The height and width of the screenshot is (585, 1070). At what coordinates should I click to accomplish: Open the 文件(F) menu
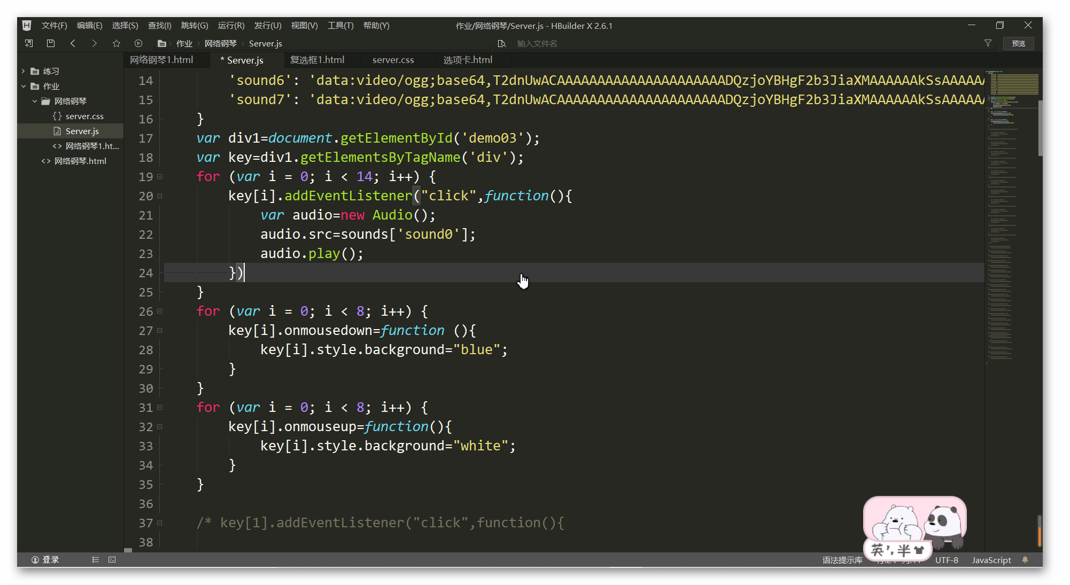(x=55, y=25)
